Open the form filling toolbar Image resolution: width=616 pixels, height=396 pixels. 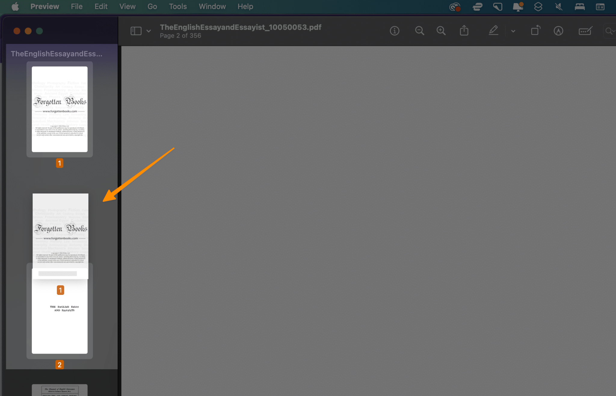coord(586,31)
